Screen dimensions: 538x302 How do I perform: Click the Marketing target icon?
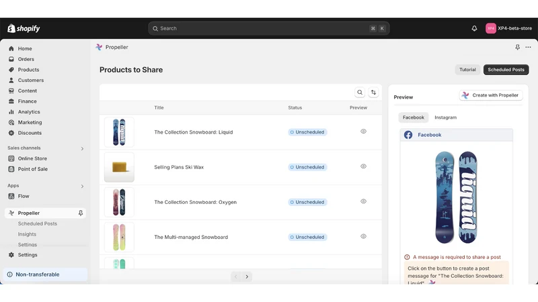[x=11, y=122]
